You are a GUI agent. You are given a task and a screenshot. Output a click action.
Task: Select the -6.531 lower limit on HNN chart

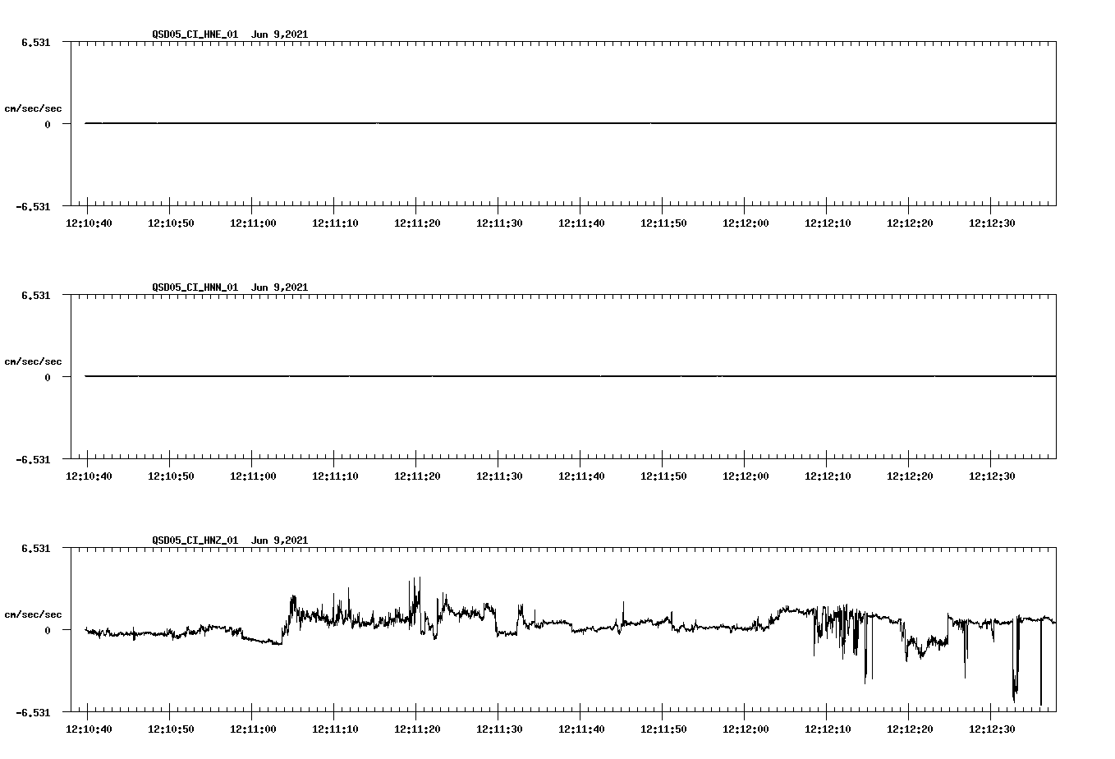tap(34, 459)
